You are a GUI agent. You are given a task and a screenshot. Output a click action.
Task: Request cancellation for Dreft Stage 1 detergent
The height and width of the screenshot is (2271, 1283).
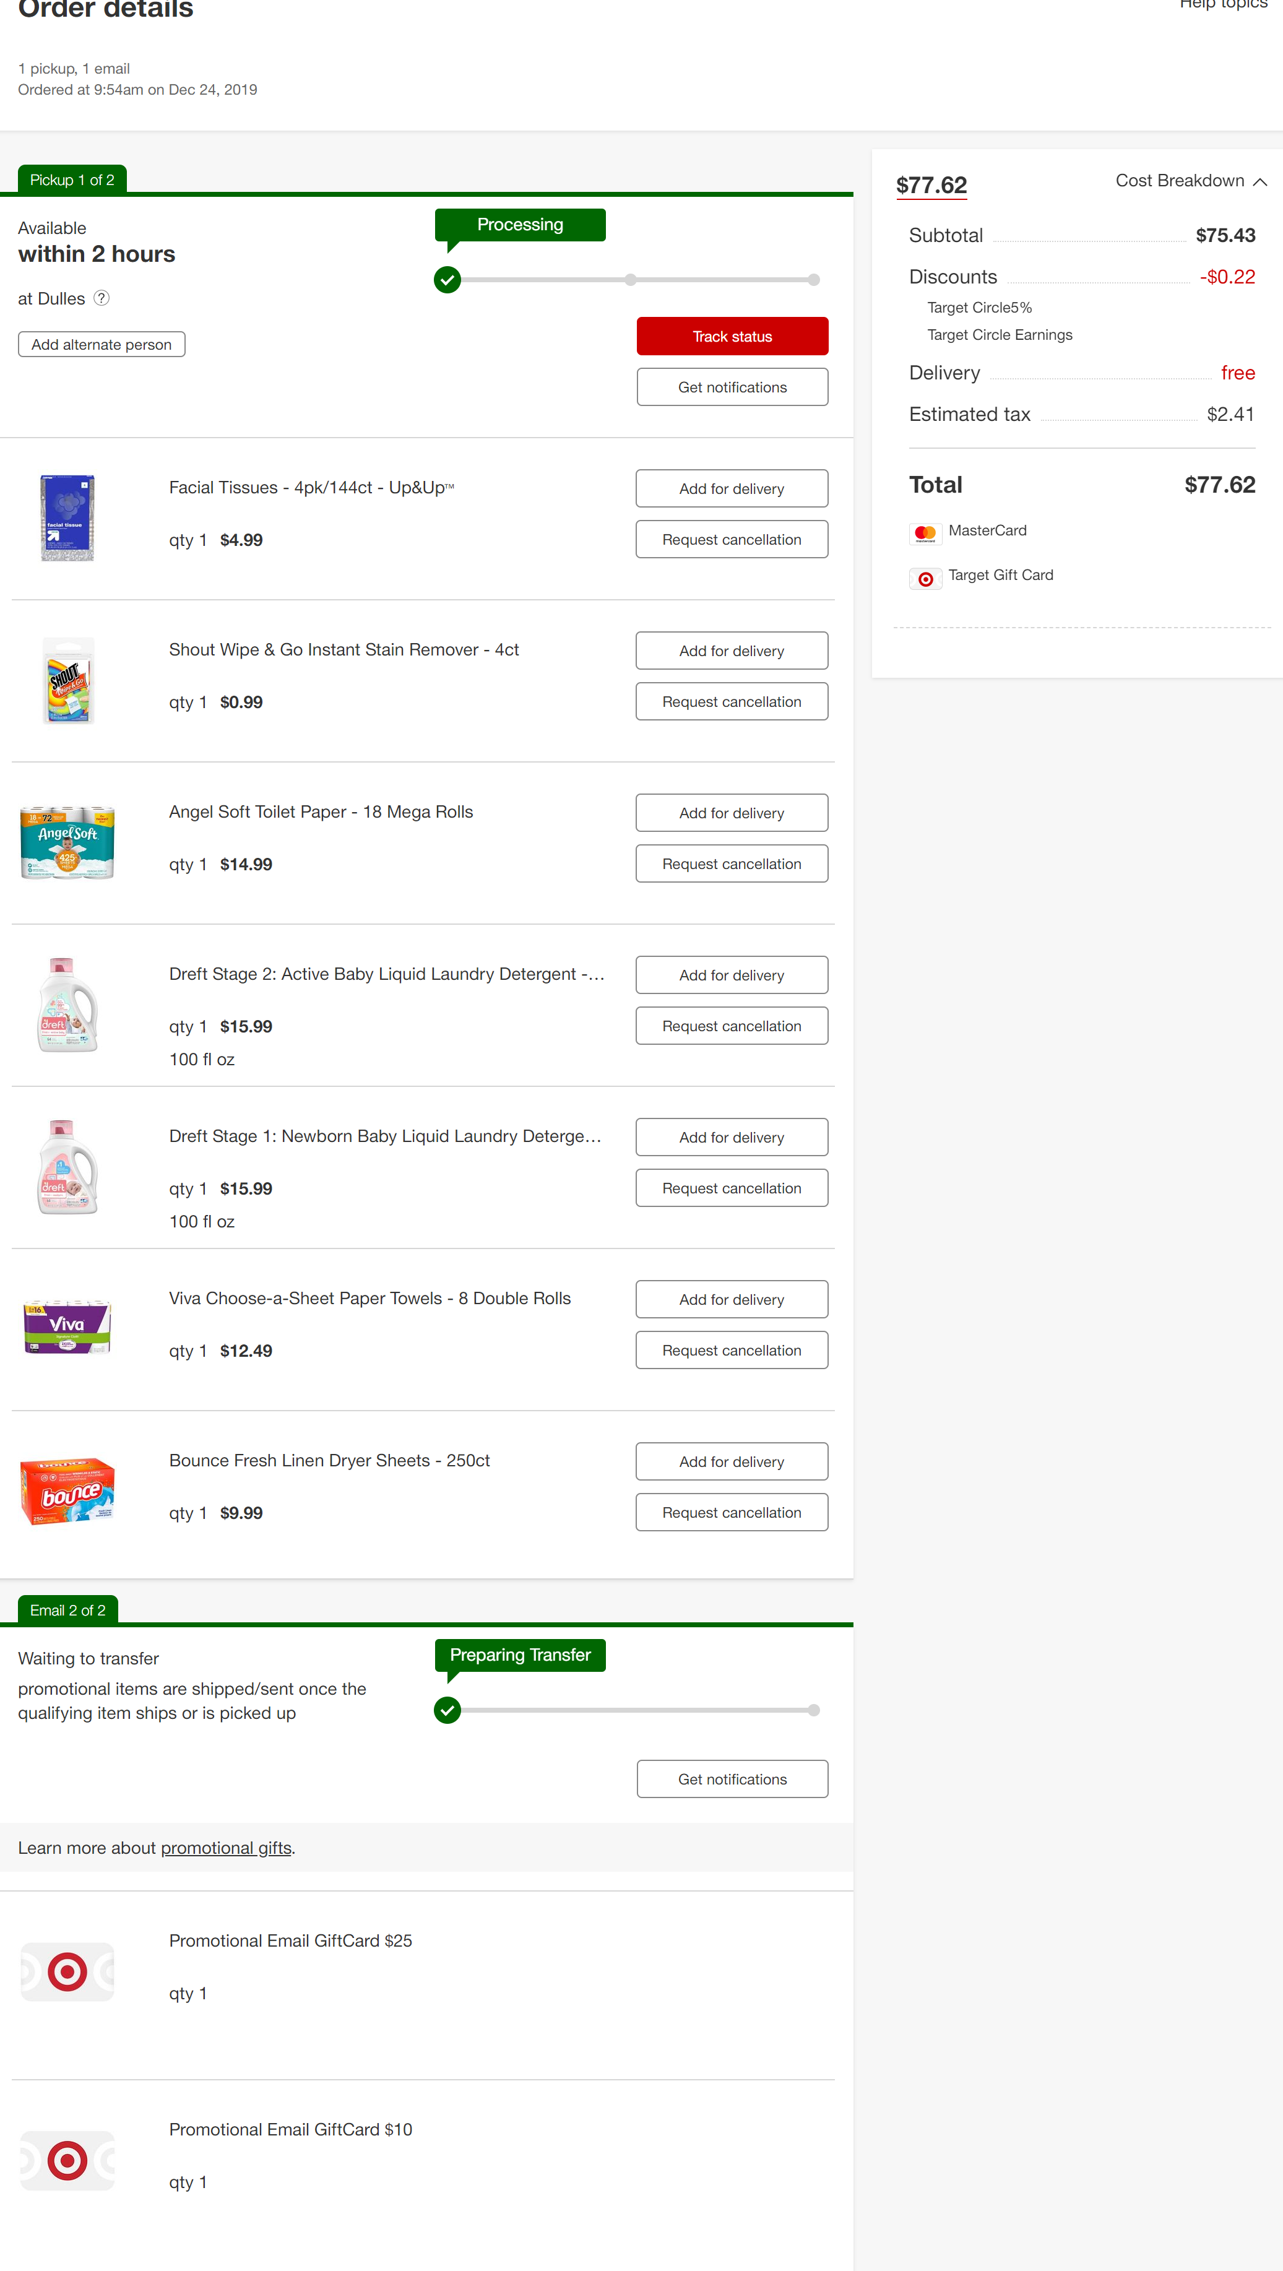[731, 1188]
